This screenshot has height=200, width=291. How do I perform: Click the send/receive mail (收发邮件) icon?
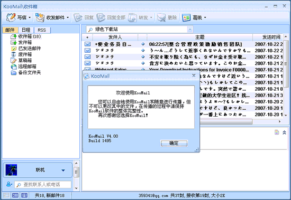click(x=40, y=17)
